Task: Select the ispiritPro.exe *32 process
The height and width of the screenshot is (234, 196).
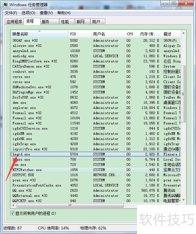Action: (96, 149)
